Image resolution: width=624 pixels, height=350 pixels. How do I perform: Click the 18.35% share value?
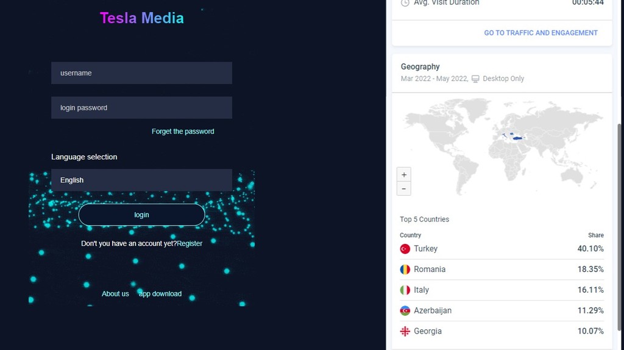click(590, 270)
